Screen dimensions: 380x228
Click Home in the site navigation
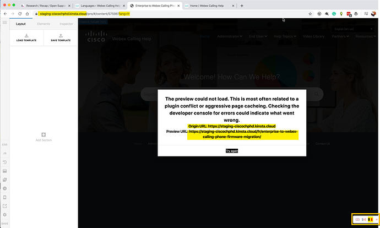pyautogui.click(x=205, y=36)
